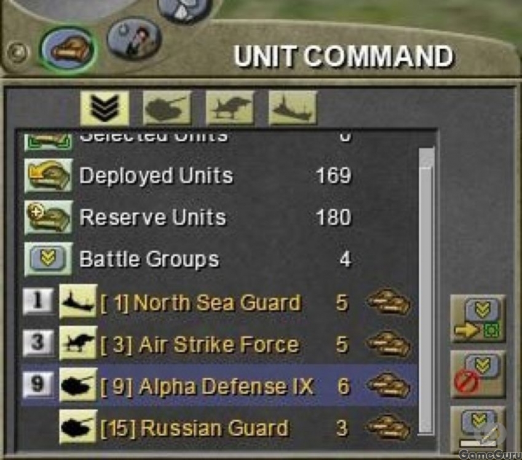Switch to the Unit Command tank tab

point(69,50)
